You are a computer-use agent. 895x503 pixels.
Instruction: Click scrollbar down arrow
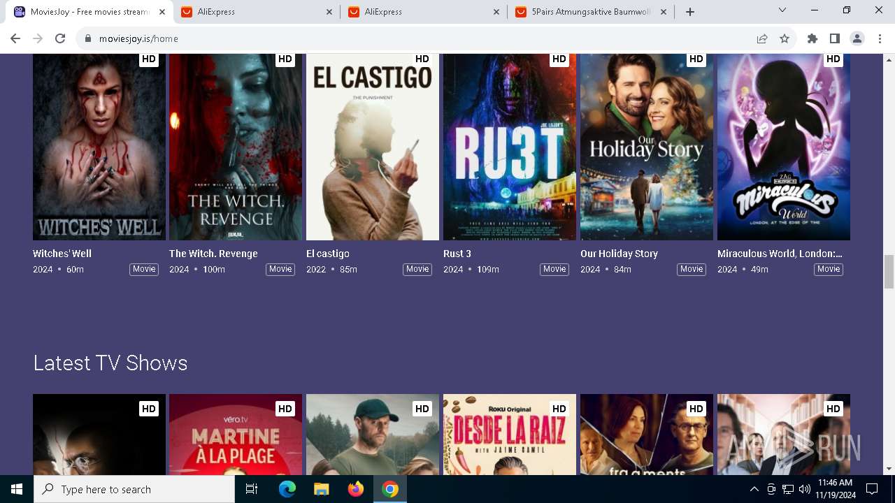[889, 469]
